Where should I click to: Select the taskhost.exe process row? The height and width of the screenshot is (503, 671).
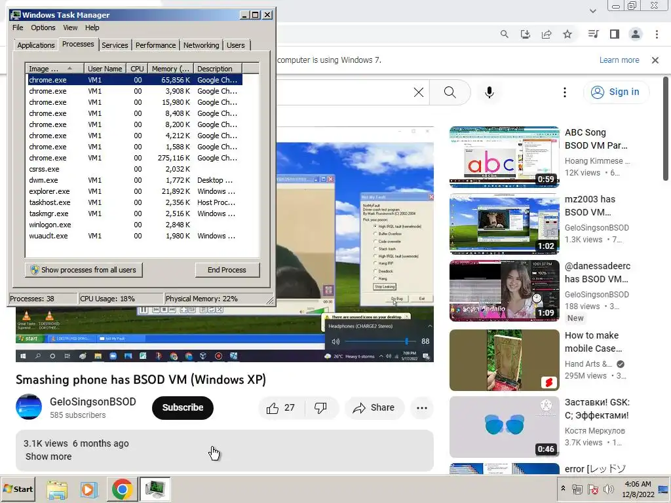click(x=135, y=202)
